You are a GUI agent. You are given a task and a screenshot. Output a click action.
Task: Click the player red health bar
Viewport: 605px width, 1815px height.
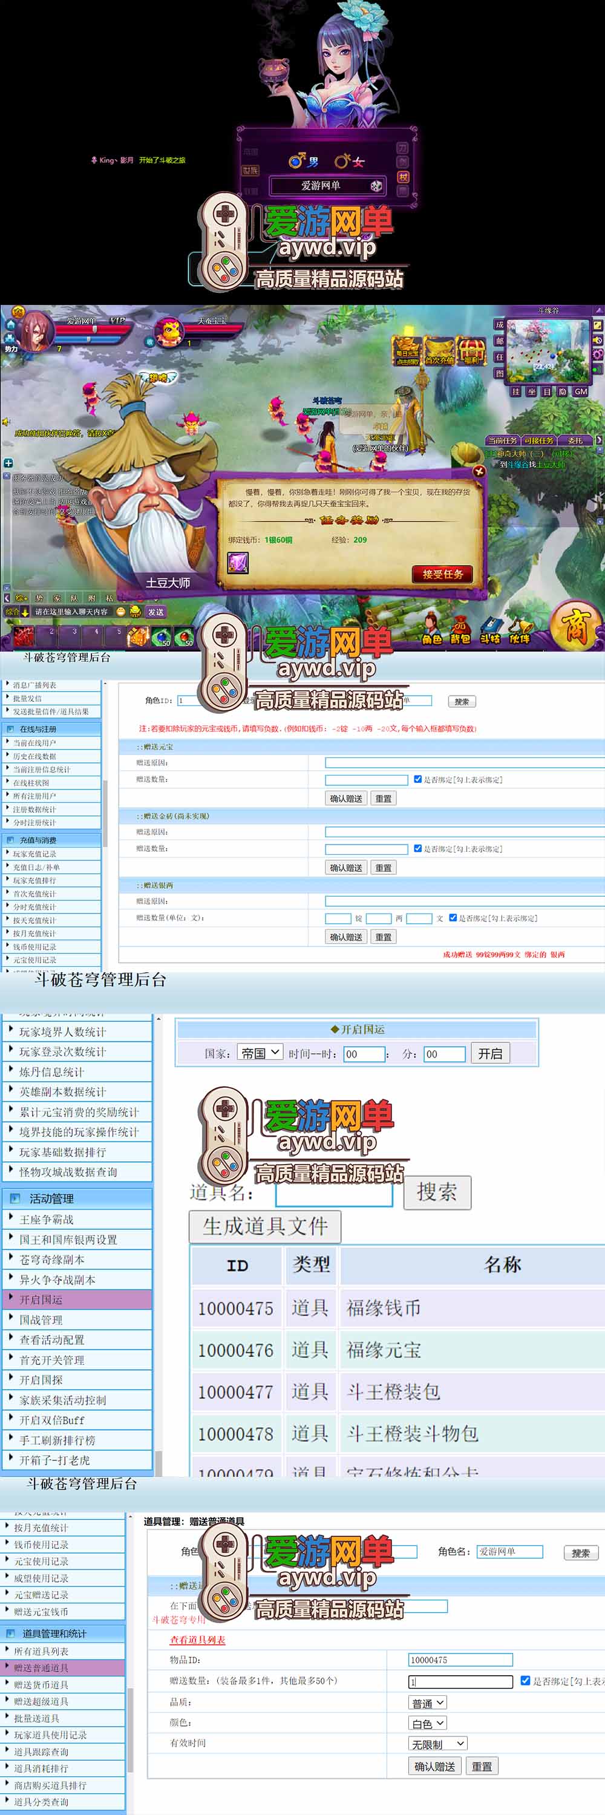(x=95, y=330)
